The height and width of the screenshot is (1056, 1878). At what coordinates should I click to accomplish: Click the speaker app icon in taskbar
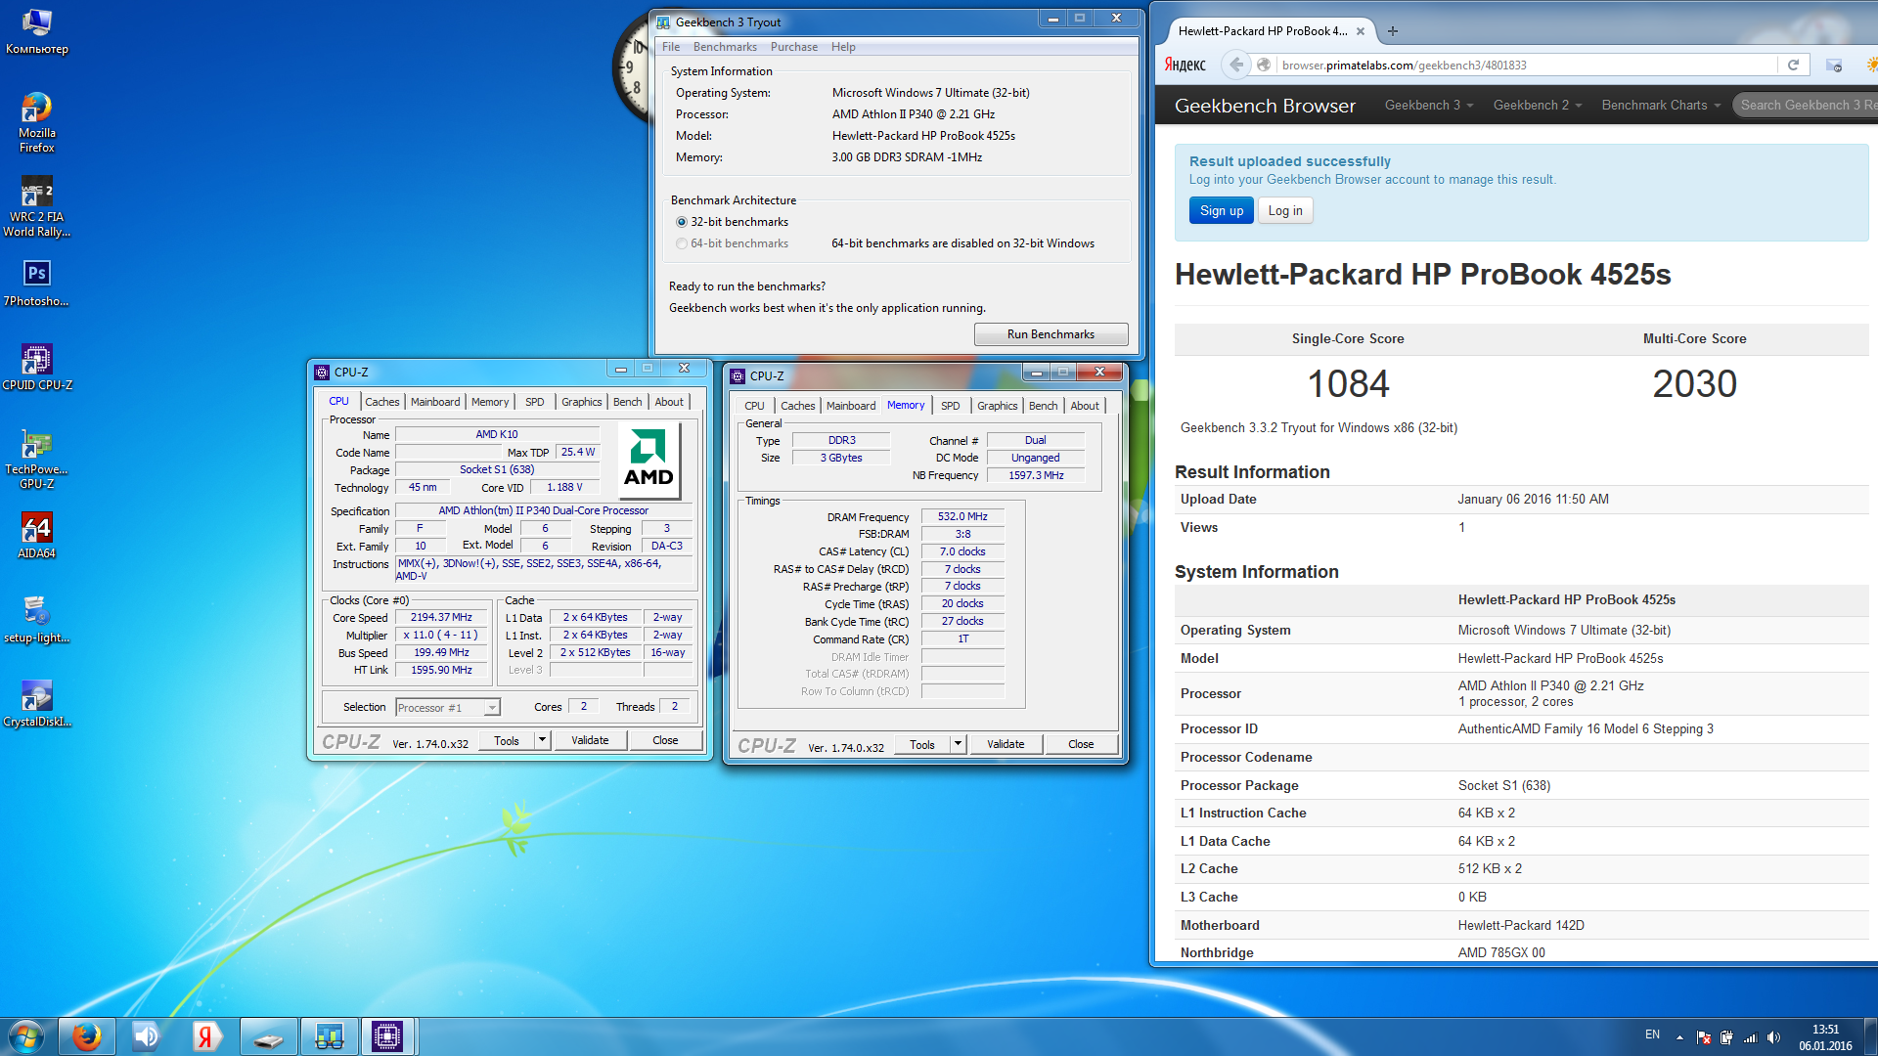click(x=146, y=1036)
